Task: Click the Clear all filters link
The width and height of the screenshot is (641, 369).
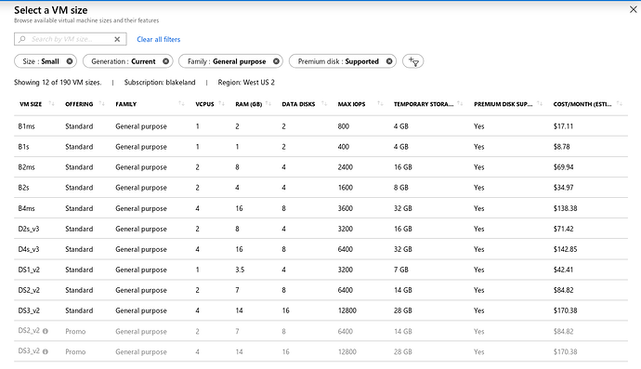Action: click(159, 39)
